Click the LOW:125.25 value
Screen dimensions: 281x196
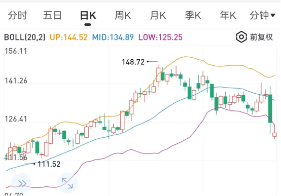point(160,37)
